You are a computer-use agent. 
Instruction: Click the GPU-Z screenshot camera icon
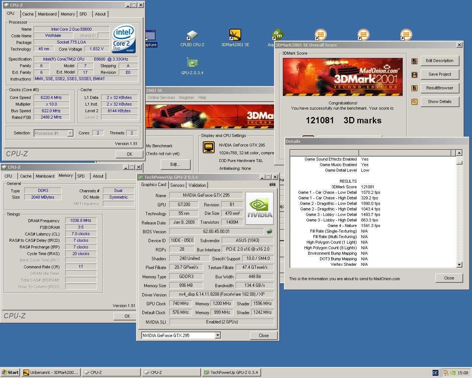pos(273,184)
